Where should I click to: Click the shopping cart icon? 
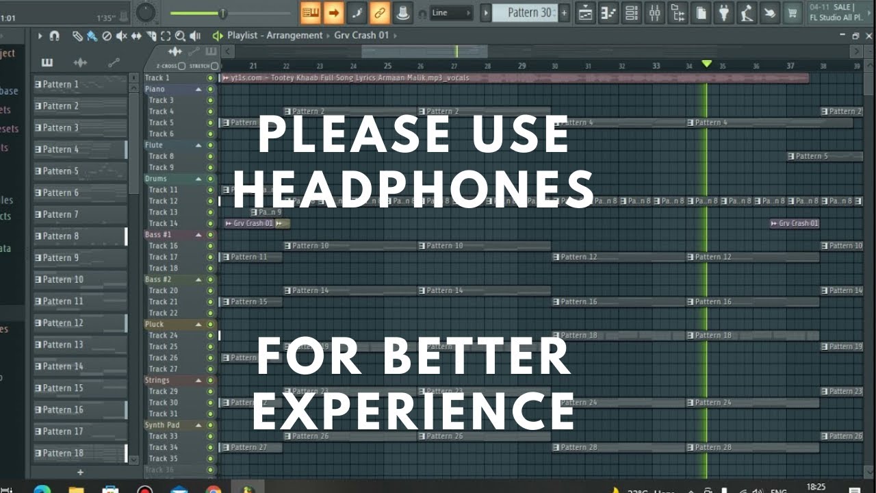tap(793, 12)
